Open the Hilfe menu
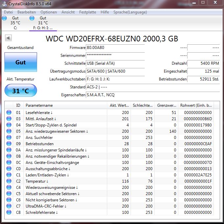This screenshot has height=224, width=224. coord(105,12)
